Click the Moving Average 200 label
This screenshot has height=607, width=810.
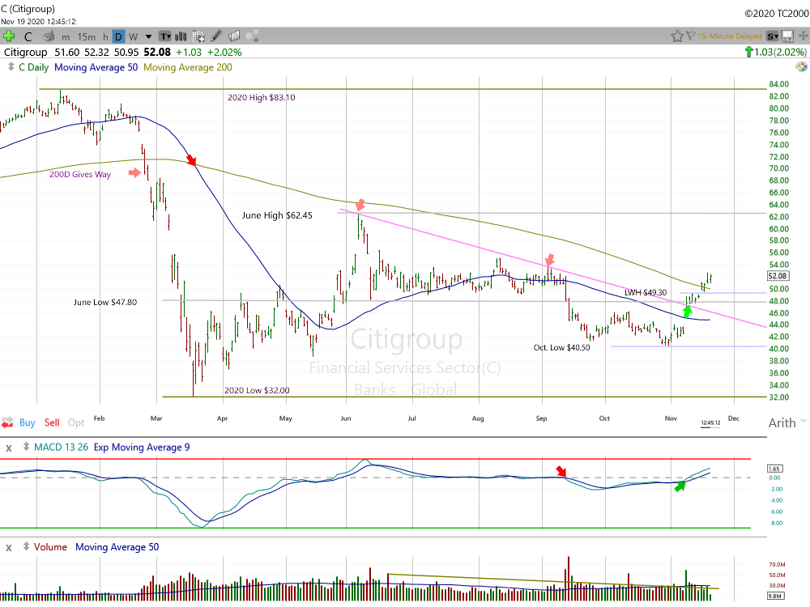click(188, 67)
